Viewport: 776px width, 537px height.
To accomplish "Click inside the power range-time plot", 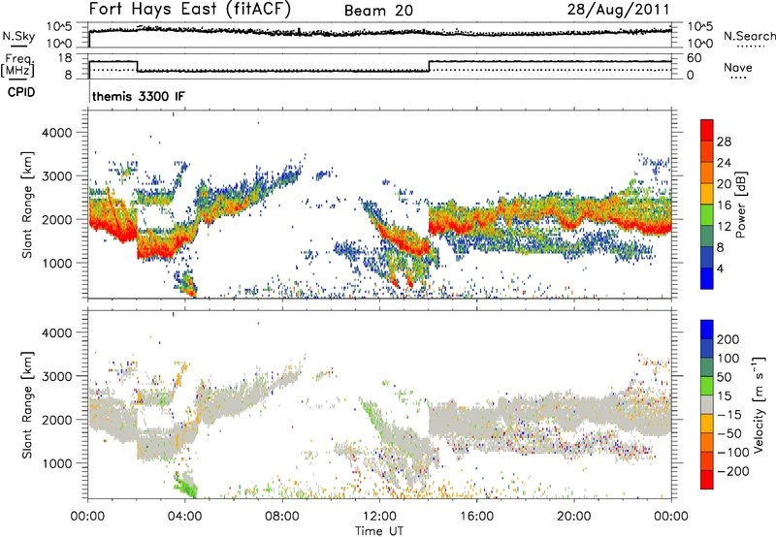I will pyautogui.click(x=379, y=205).
